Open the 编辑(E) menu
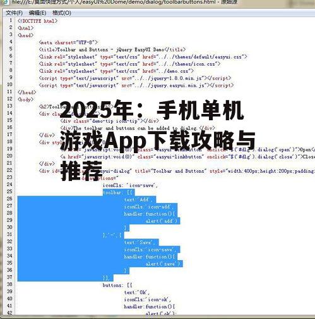 pyautogui.click(x=37, y=13)
